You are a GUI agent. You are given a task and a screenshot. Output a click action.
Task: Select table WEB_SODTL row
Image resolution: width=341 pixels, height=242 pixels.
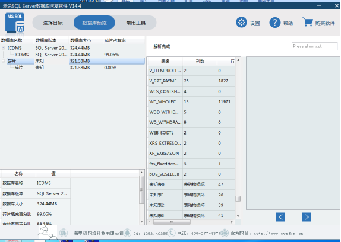(x=191, y=133)
